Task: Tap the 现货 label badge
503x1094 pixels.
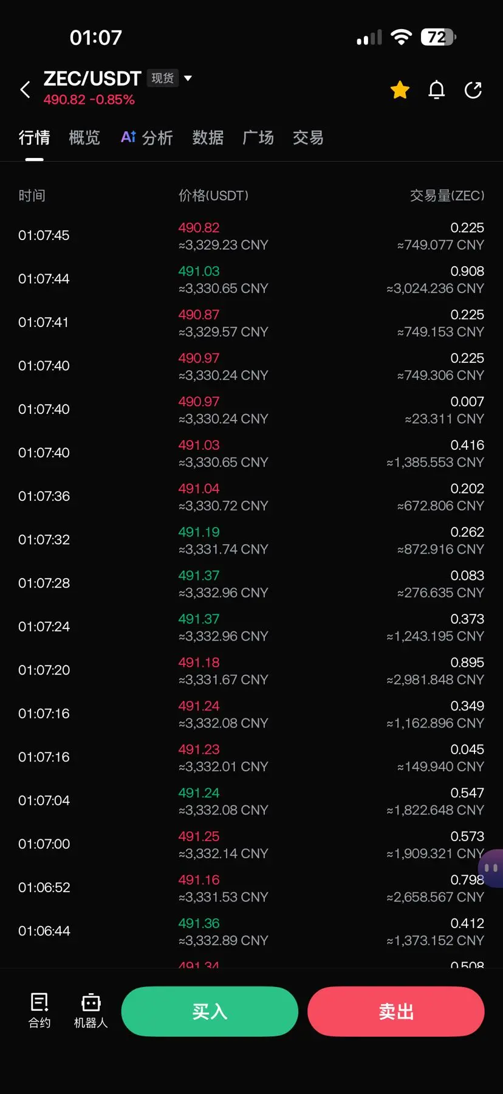Action: click(x=163, y=78)
